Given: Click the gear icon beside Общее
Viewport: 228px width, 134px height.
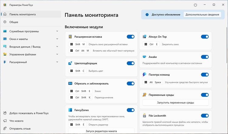Looking at the screenshot, I should coord(5,22).
